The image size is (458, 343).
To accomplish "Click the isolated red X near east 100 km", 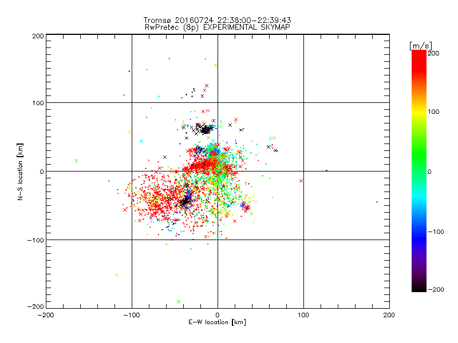I will click(301, 181).
